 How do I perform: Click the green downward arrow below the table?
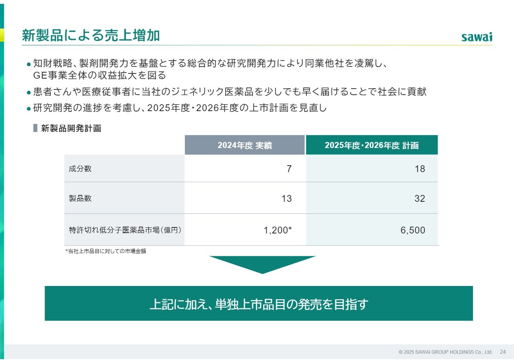[x=263, y=265]
